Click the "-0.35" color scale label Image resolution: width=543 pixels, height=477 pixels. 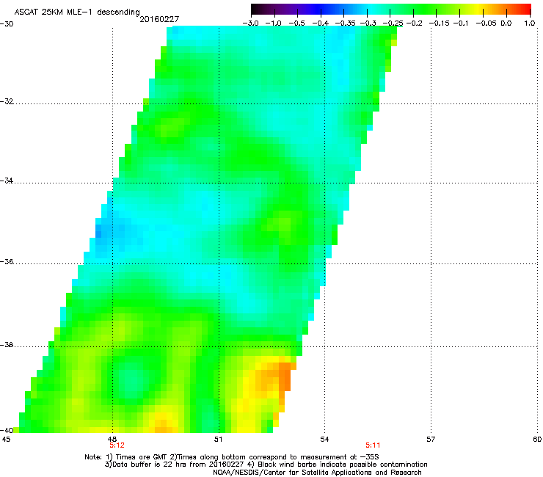pos(346,23)
